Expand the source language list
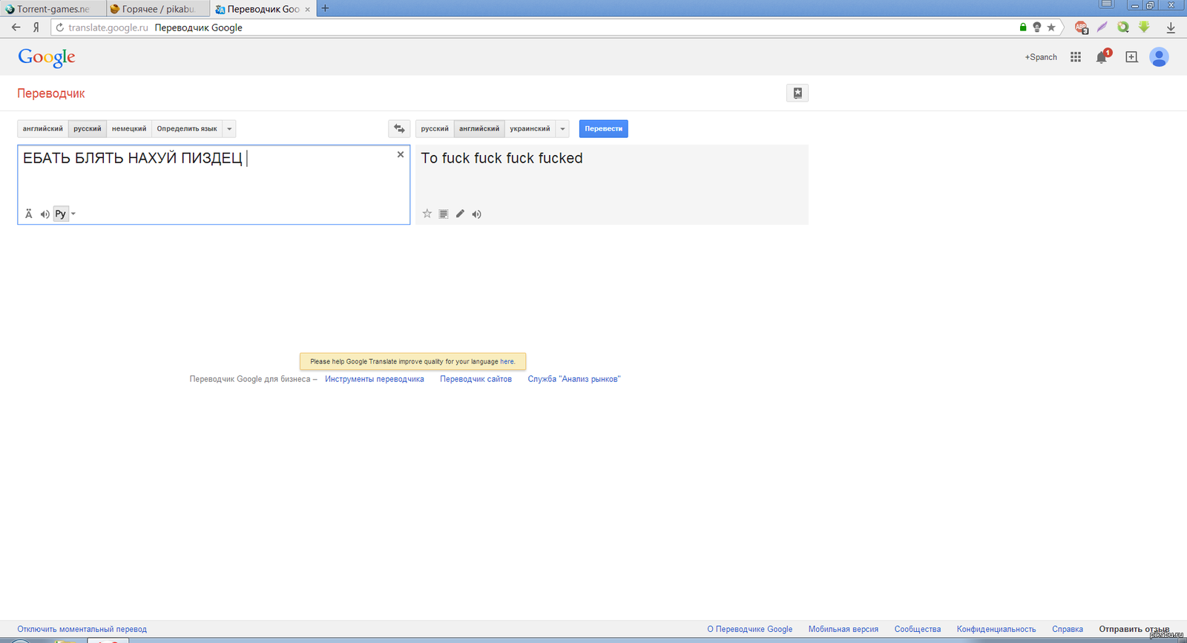 click(229, 128)
